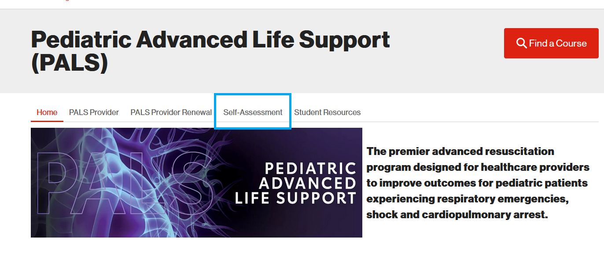Click the word 'Support' in page heading

[344, 40]
